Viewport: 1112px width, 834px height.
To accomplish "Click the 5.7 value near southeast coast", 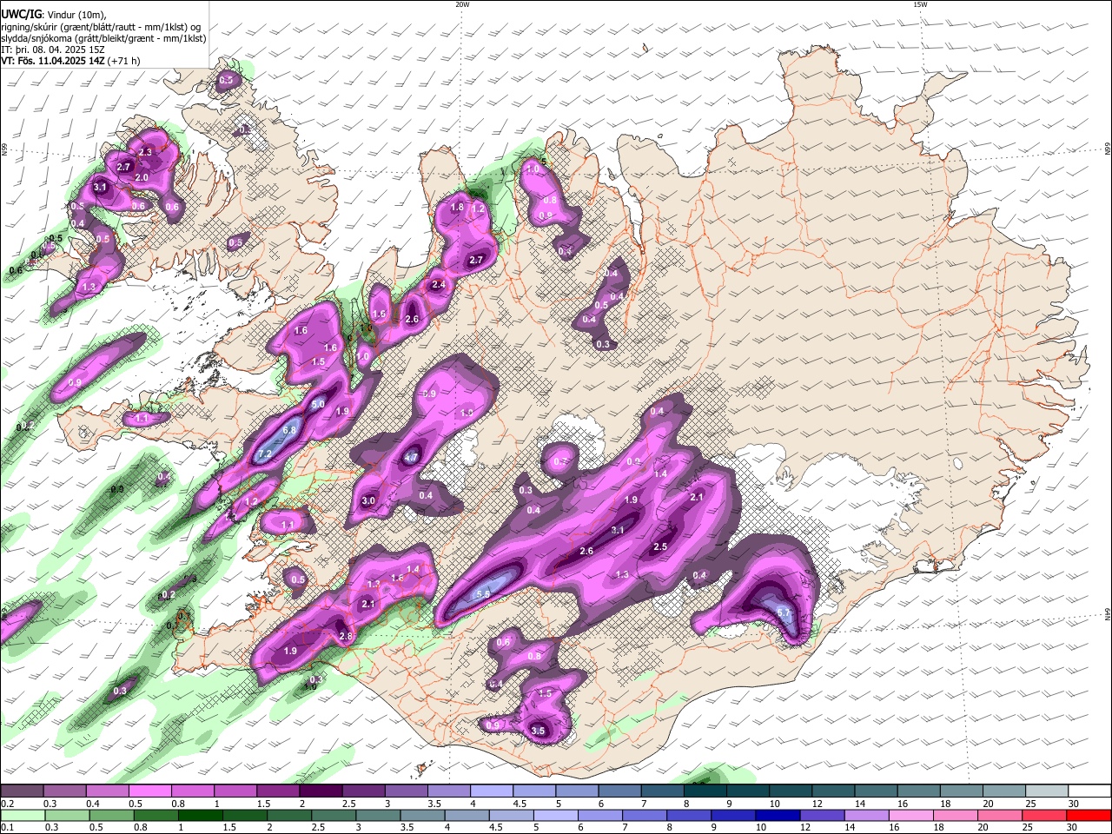I will tap(784, 612).
